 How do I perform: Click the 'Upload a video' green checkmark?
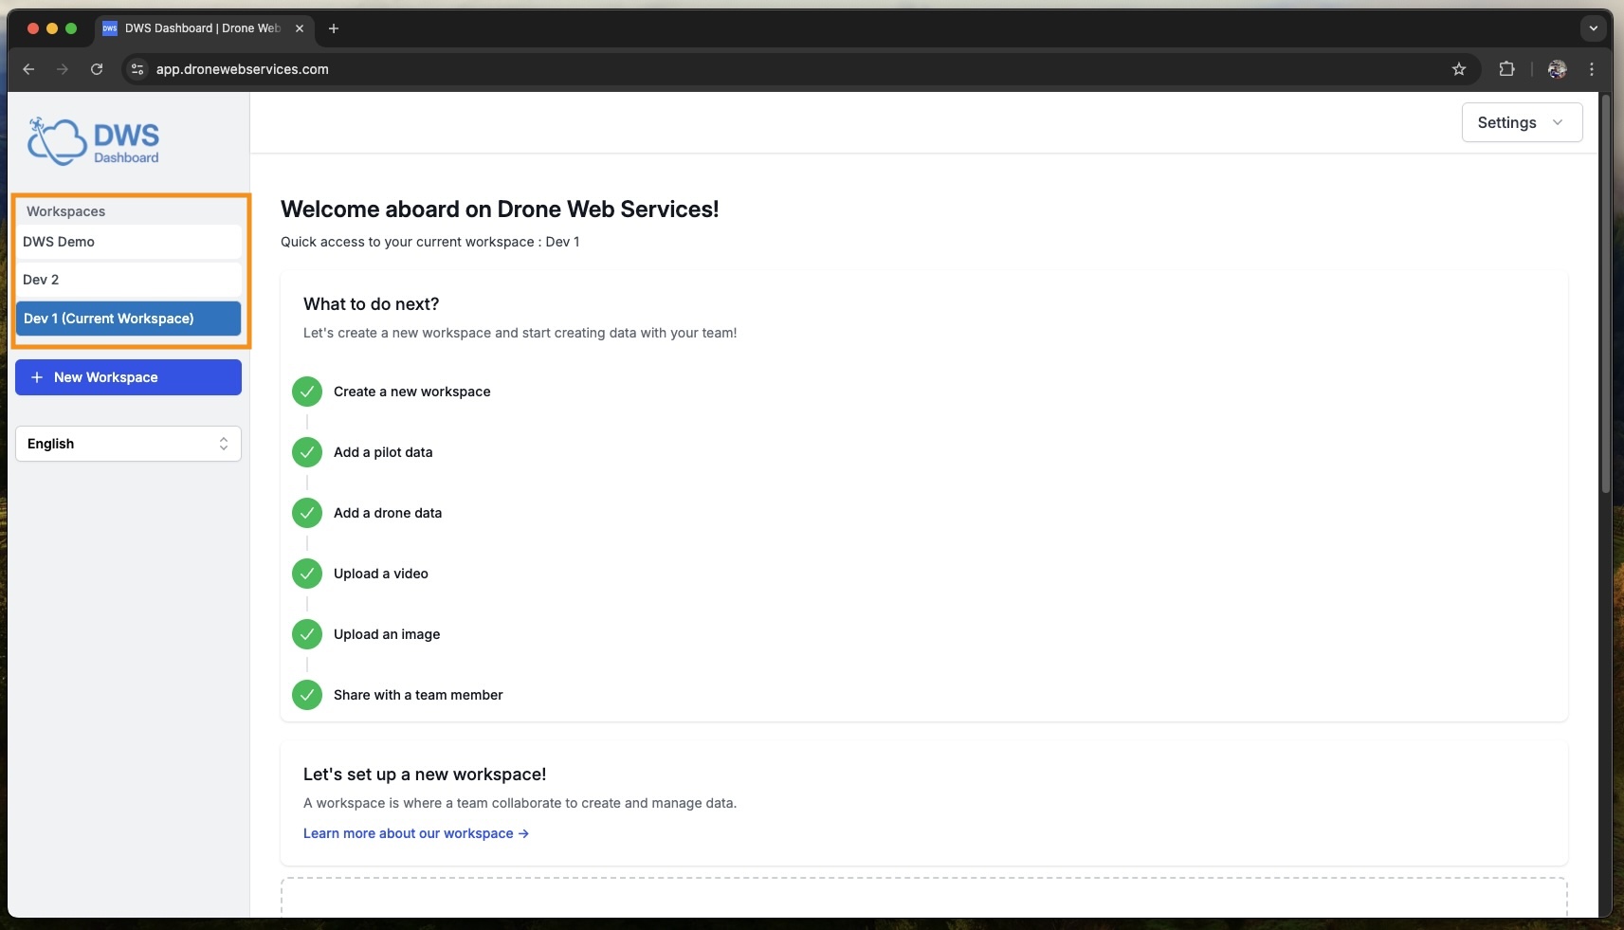click(307, 574)
